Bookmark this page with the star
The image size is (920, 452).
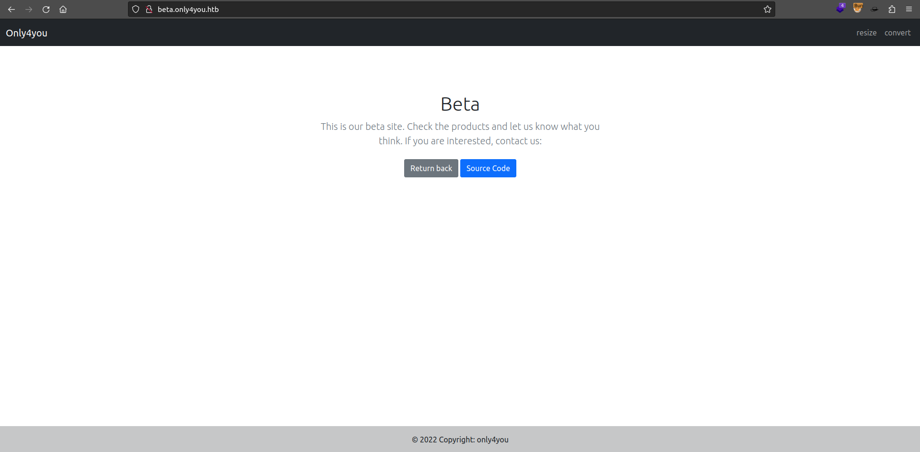(x=768, y=9)
